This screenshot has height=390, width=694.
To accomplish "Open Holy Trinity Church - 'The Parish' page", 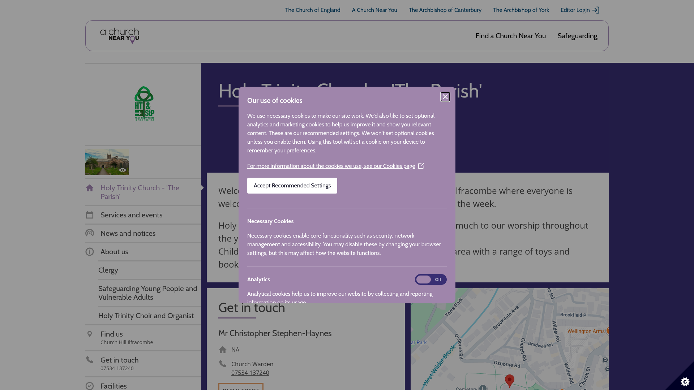I will pyautogui.click(x=140, y=192).
